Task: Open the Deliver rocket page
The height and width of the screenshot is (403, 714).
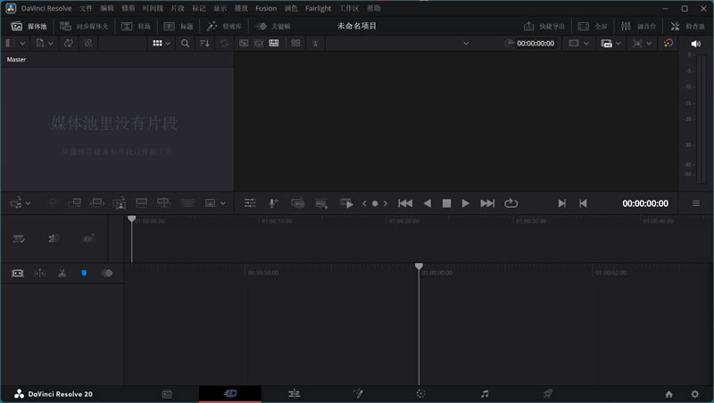Action: [548, 394]
